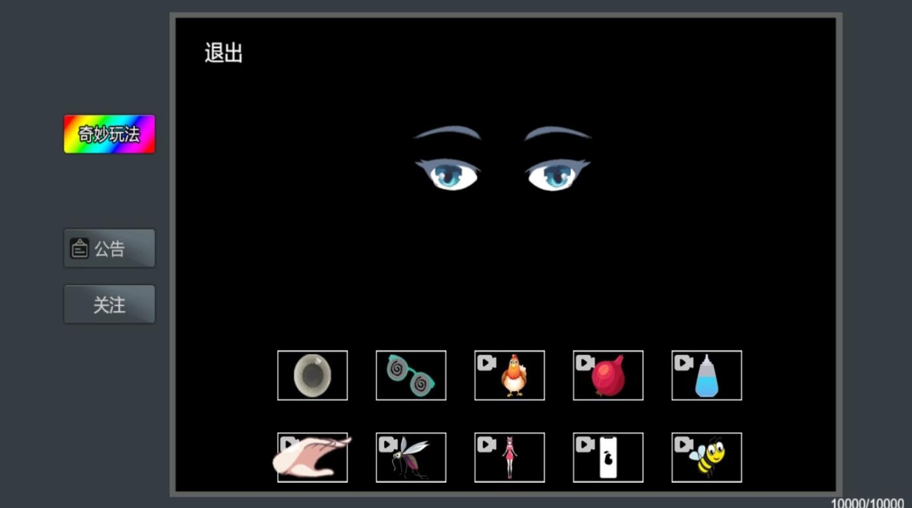
Task: Open the rainbow 奇妙玩法 button
Action: [x=109, y=134]
